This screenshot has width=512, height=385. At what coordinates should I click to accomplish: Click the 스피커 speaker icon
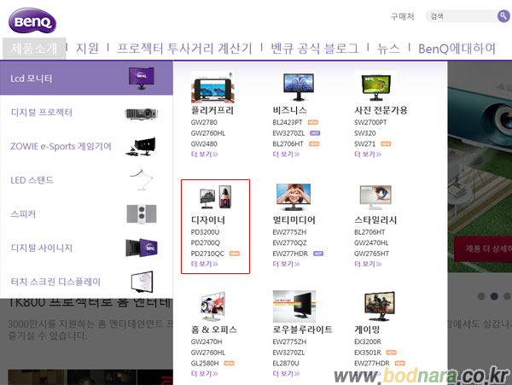[x=142, y=214]
